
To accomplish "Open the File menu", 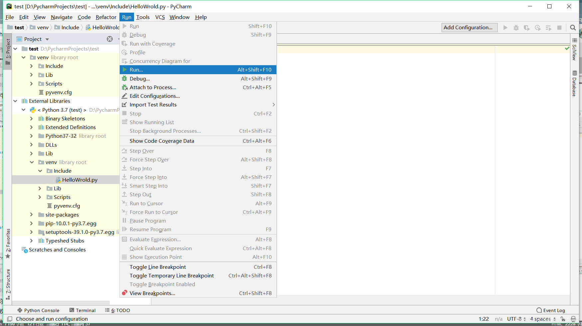I will (10, 17).
